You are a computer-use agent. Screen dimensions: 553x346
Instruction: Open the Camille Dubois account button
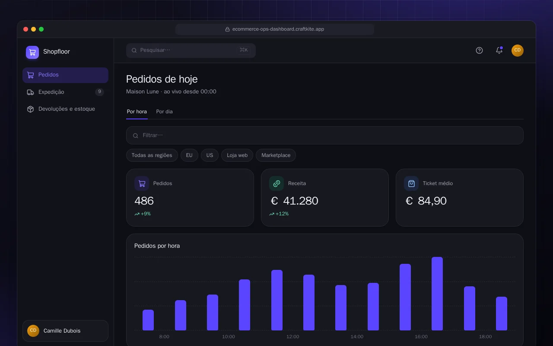65,331
